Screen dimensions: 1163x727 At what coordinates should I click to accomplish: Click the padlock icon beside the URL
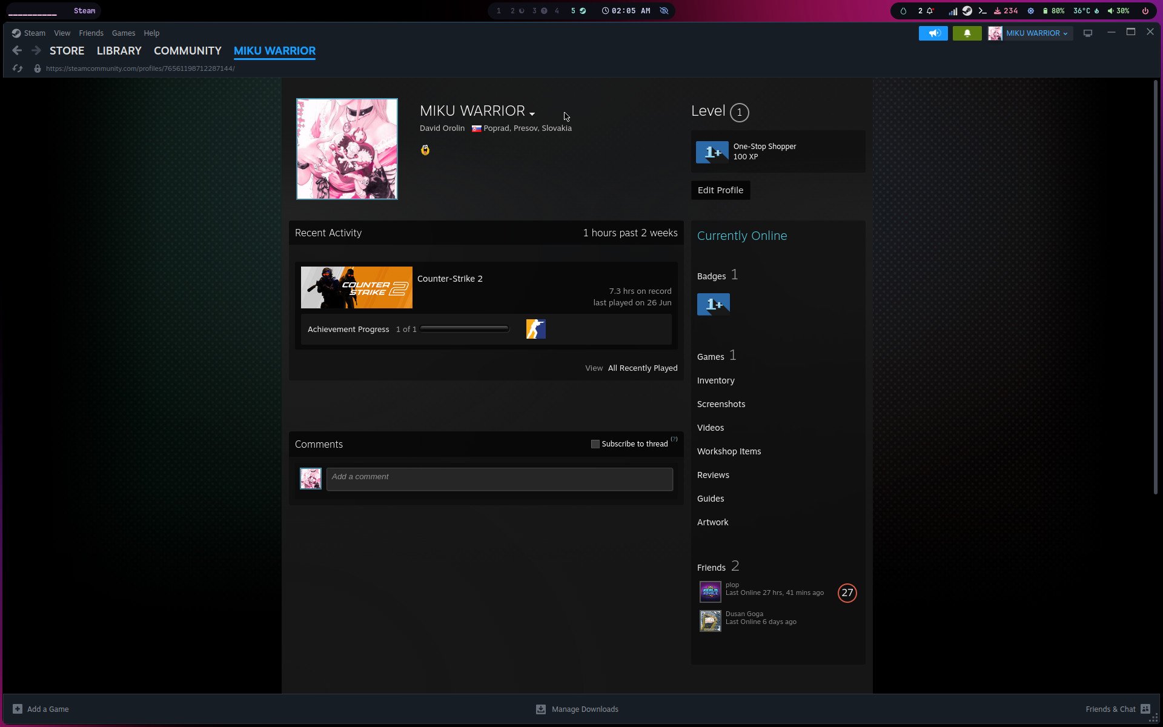pyautogui.click(x=38, y=68)
